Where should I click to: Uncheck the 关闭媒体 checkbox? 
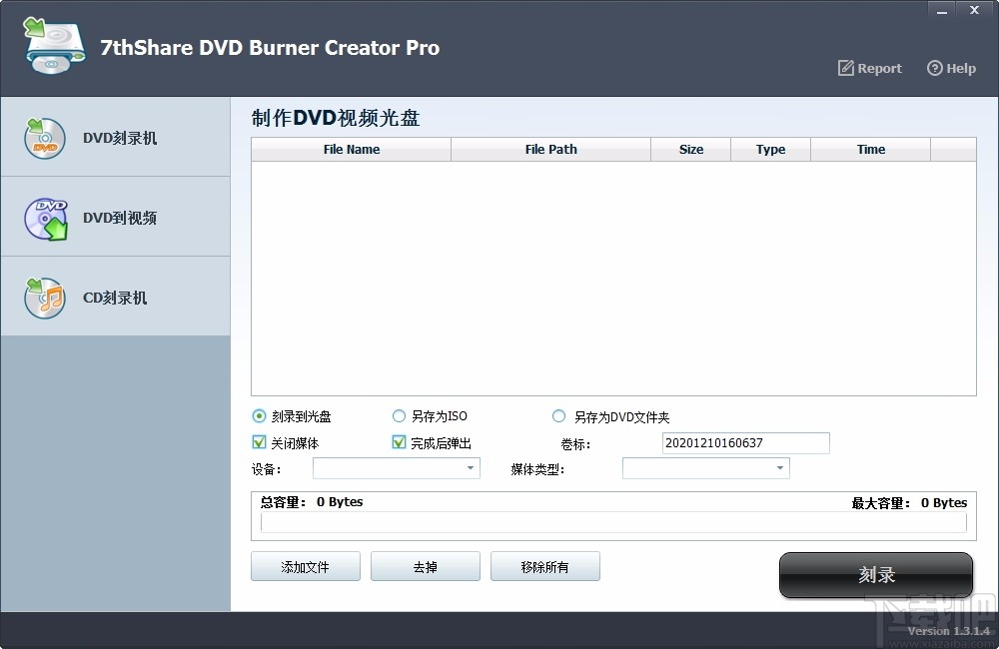(x=258, y=442)
